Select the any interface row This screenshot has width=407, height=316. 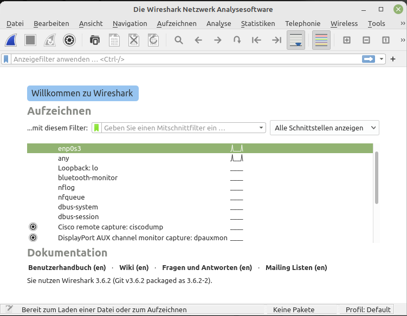click(200, 158)
